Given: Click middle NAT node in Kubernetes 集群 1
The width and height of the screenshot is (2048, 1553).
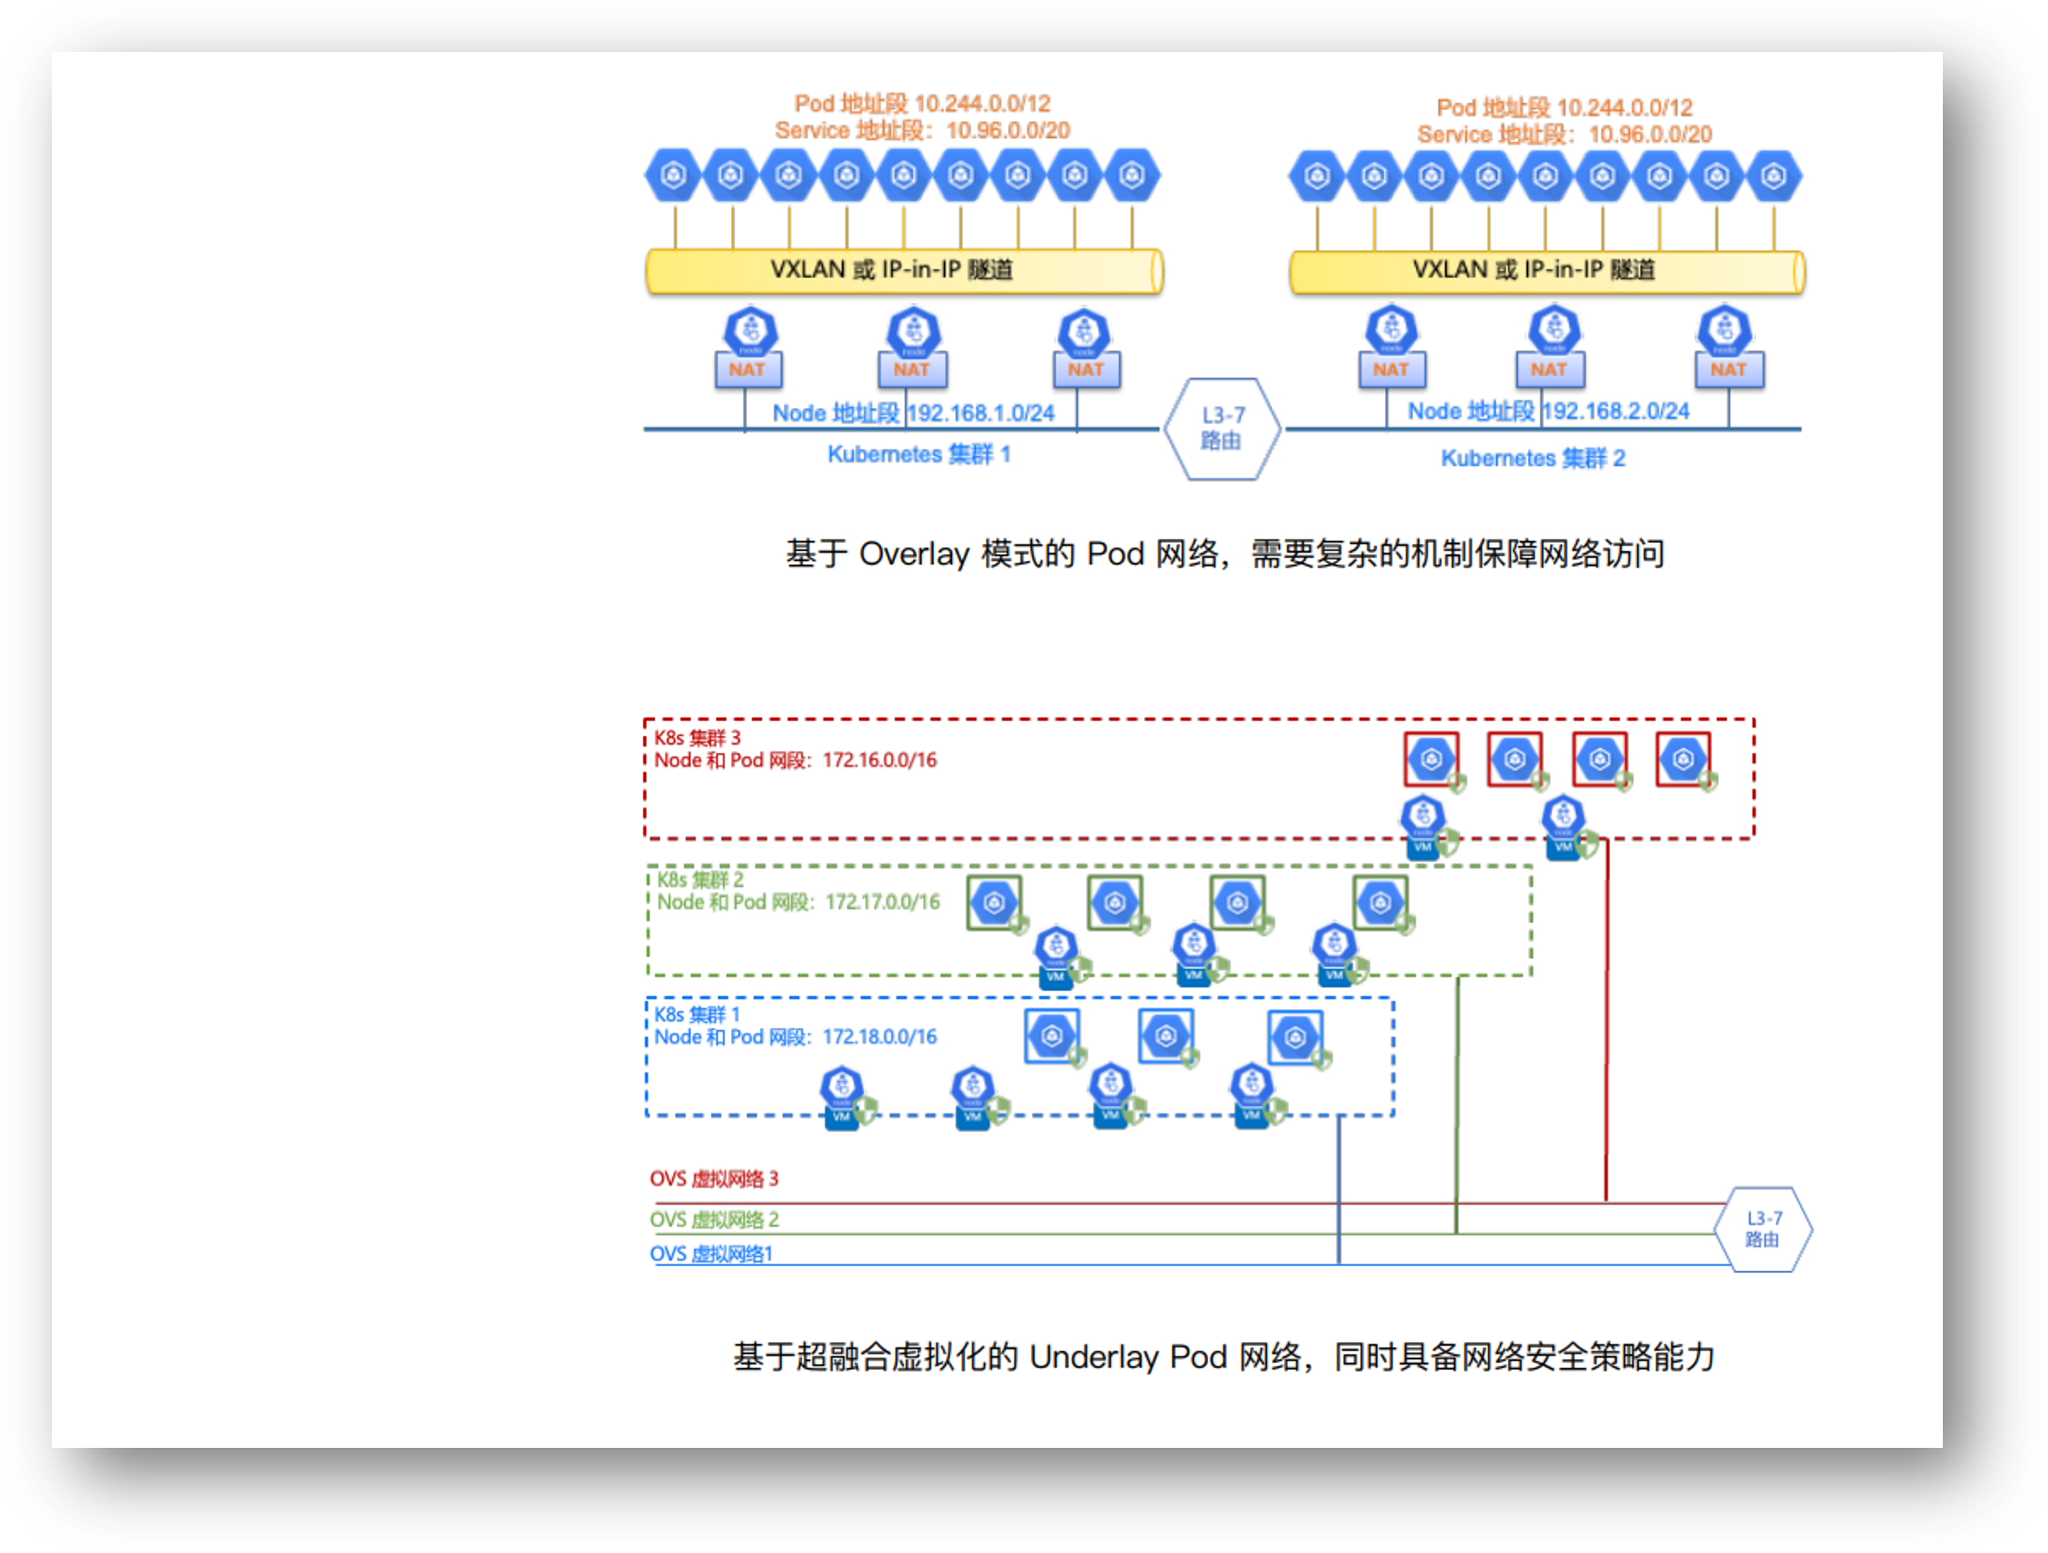Looking at the screenshot, I should [x=913, y=348].
